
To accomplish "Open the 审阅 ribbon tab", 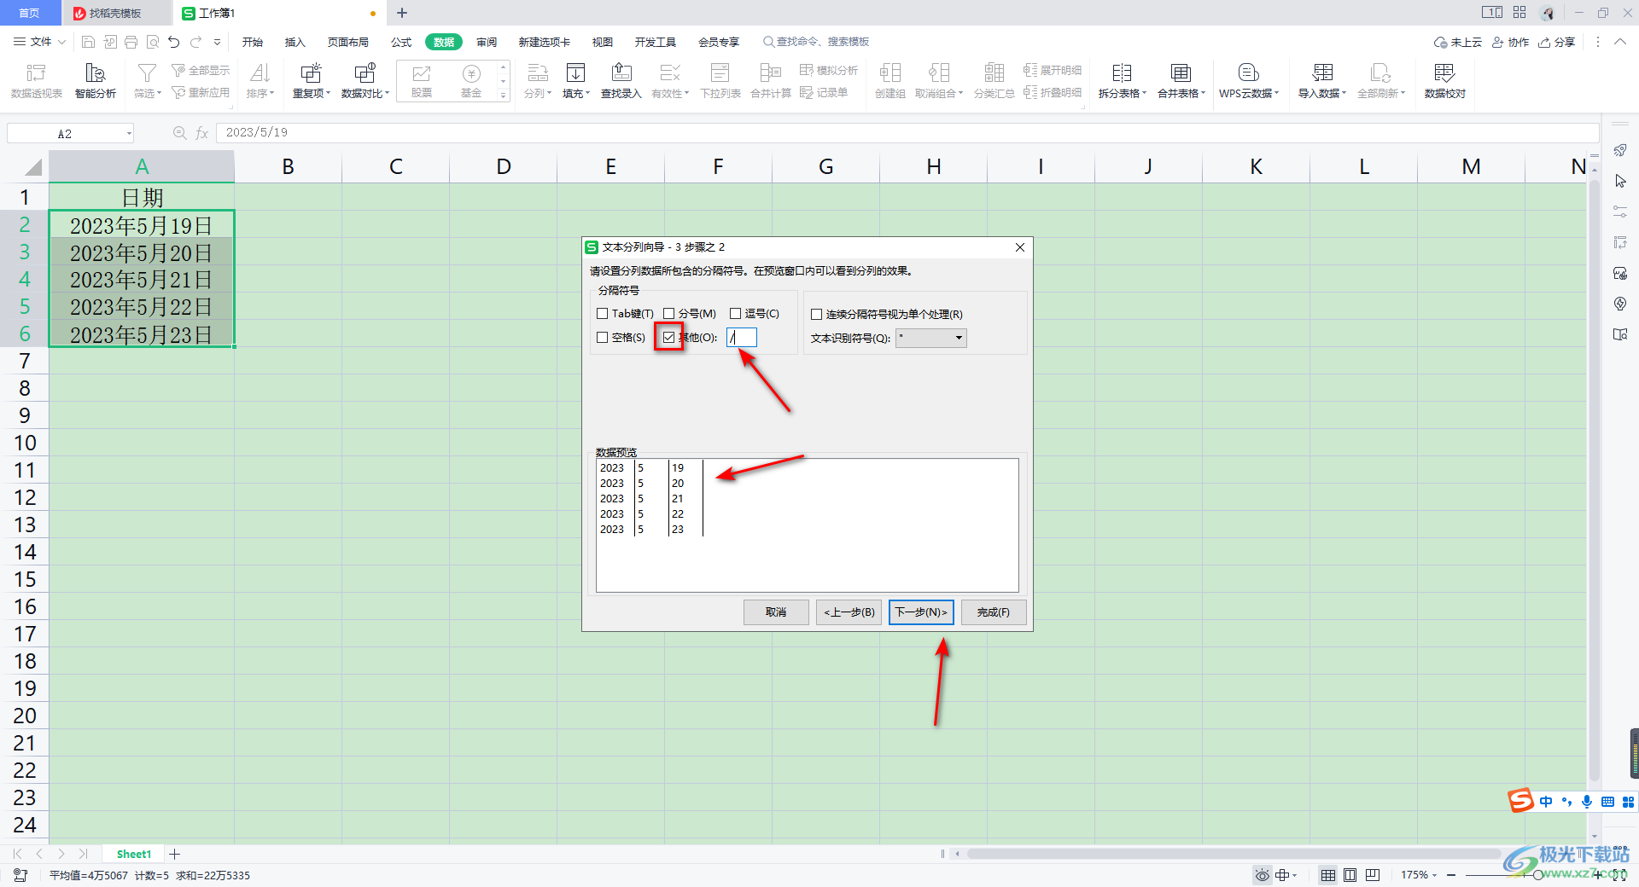I will pos(487,42).
